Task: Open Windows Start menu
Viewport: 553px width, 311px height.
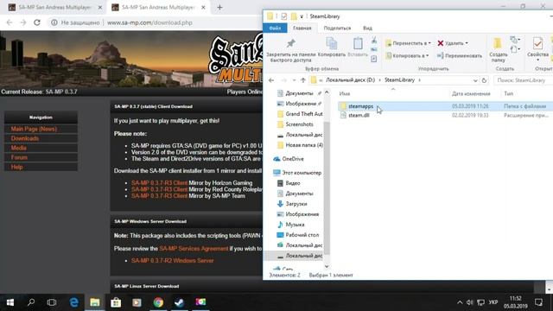Action: point(10,302)
